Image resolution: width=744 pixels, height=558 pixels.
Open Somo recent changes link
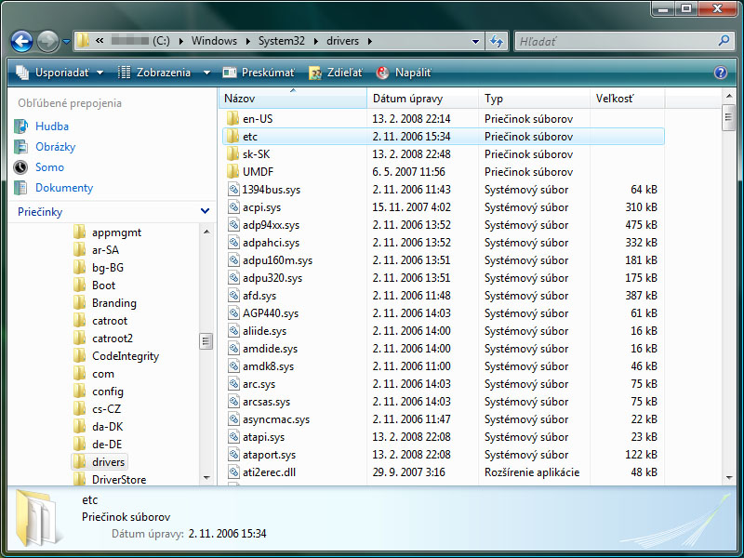pyautogui.click(x=49, y=167)
